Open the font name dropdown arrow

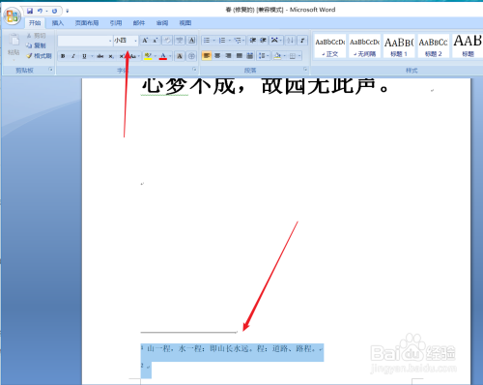coord(110,41)
